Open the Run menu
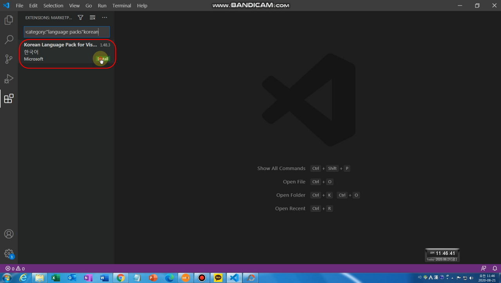This screenshot has height=283, width=501. point(102,5)
